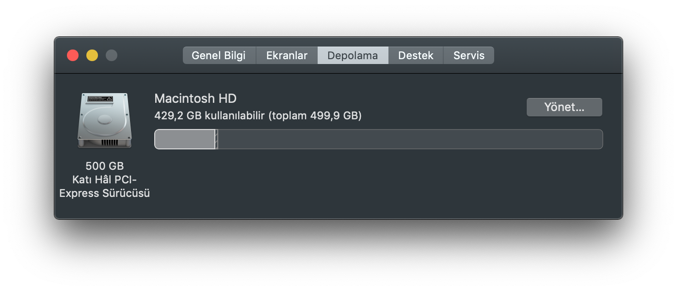Viewport: 677px width, 291px height.
Task: Click the divider in the storage usage bar
Action: [x=217, y=139]
